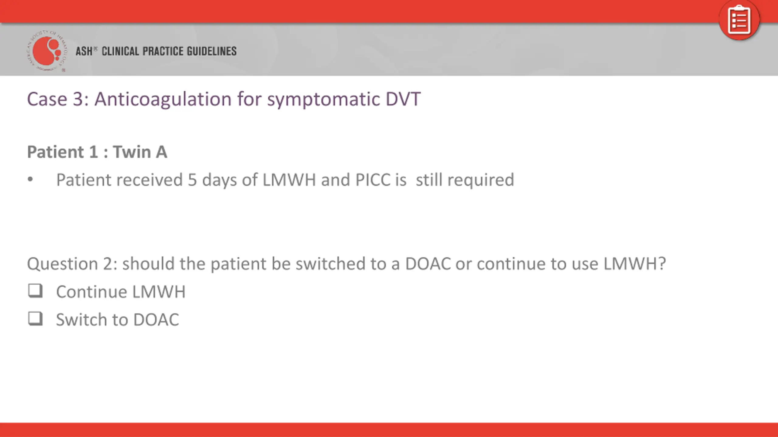This screenshot has height=437, width=778.
Task: Click the Case 3 Anticoagulation heading
Action: click(x=224, y=99)
